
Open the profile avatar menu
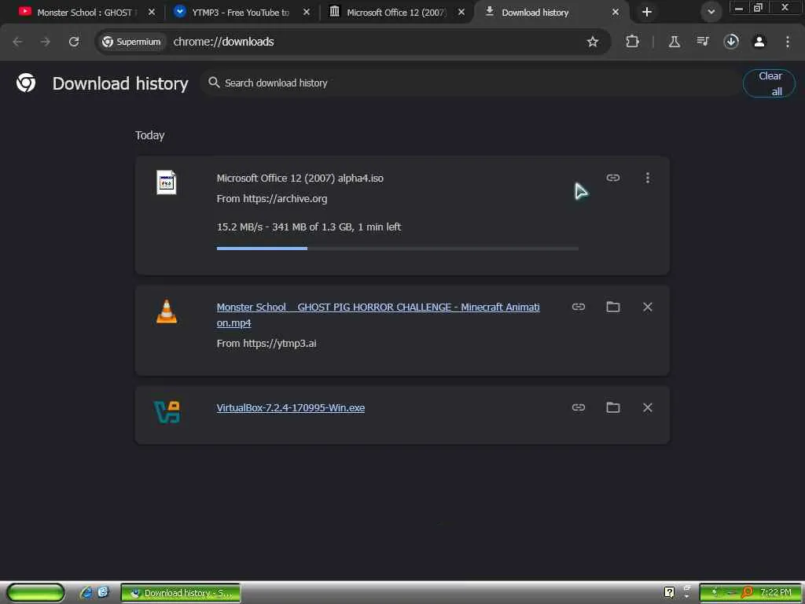coord(759,42)
